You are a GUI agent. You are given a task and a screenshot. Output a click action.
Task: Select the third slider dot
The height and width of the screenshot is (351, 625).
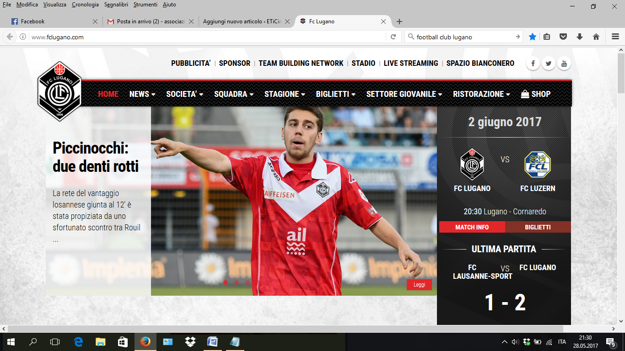coord(248,282)
